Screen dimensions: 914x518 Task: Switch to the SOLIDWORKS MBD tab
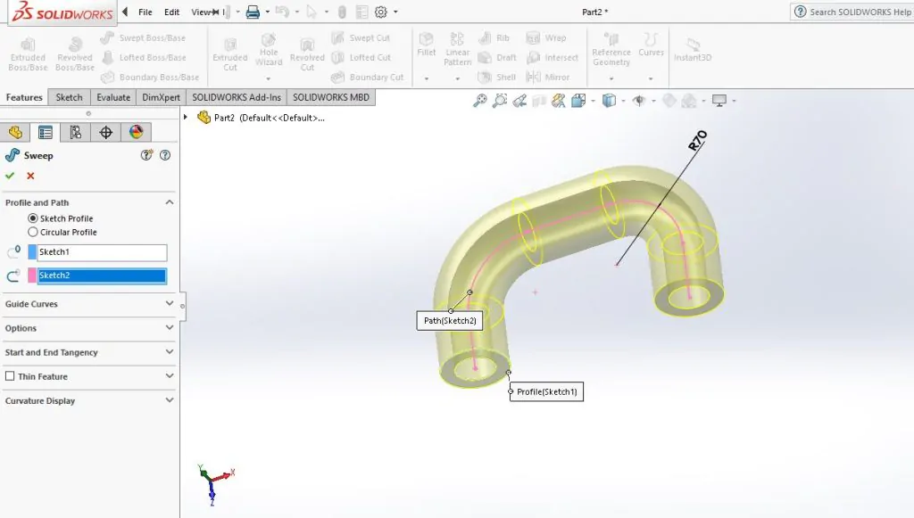[330, 97]
